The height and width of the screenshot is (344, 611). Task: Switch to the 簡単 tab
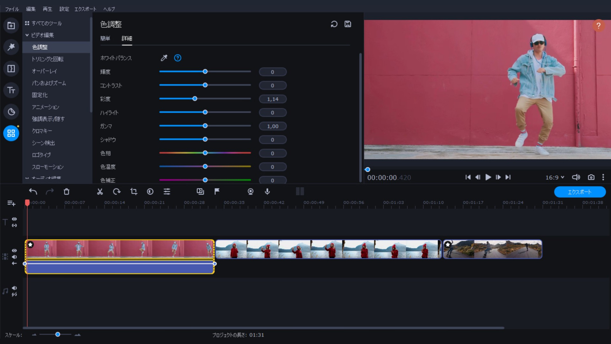point(105,39)
